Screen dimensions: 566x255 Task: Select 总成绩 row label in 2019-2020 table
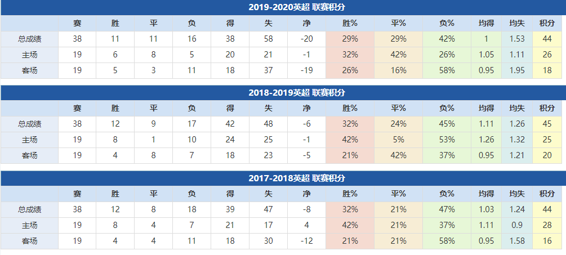pos(29,39)
